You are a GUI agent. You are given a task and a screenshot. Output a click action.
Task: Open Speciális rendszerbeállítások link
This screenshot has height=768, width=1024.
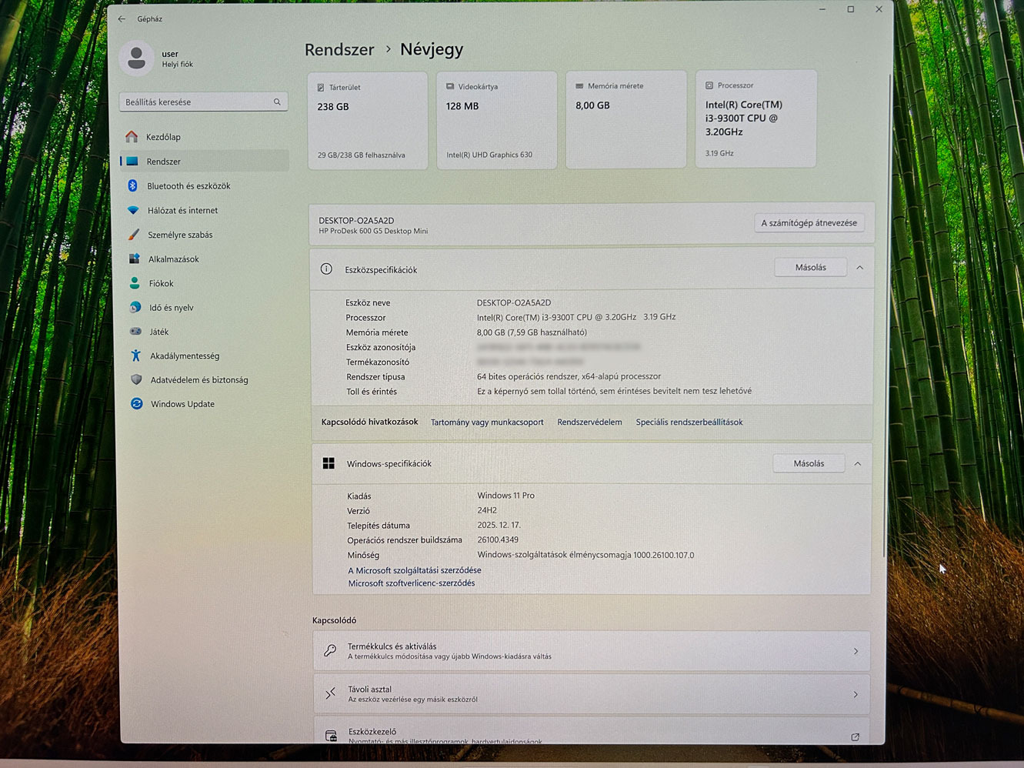689,422
